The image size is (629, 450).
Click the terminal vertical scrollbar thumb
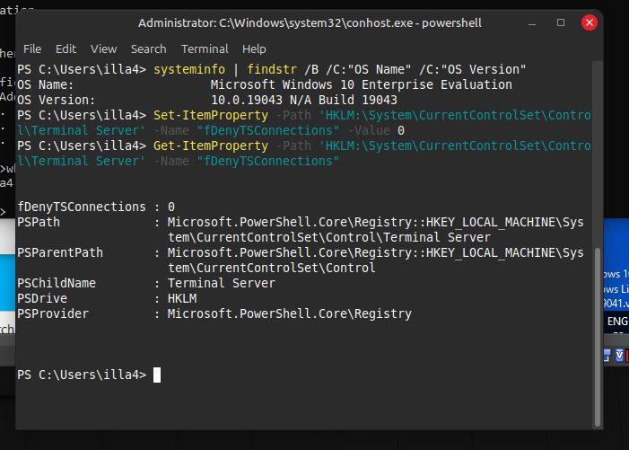click(x=598, y=332)
